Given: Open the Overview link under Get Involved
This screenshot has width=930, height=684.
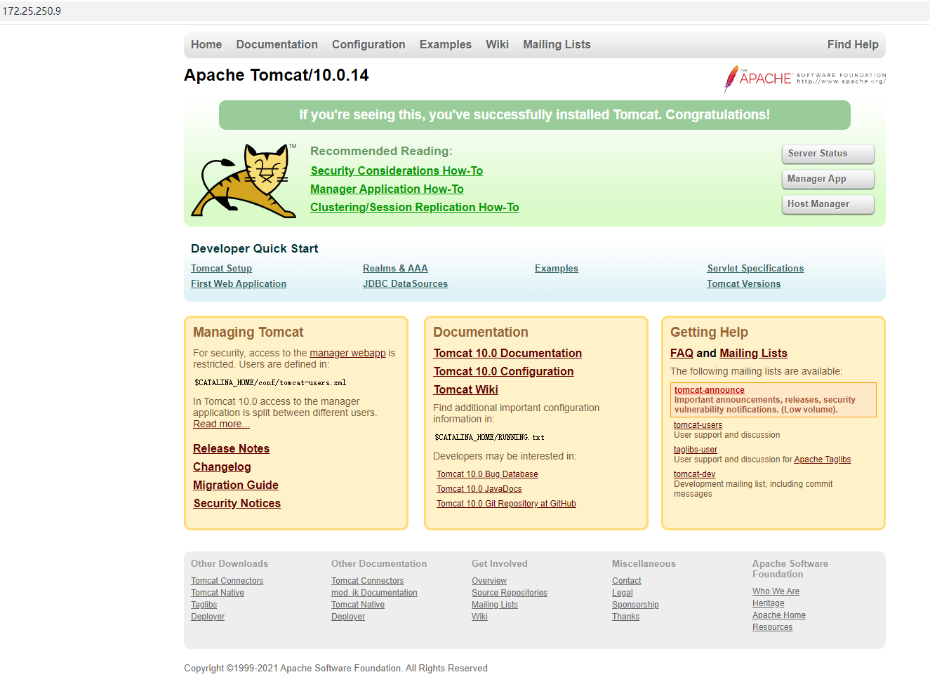Looking at the screenshot, I should 489,581.
